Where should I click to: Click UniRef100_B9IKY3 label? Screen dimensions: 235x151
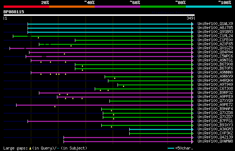215,125
